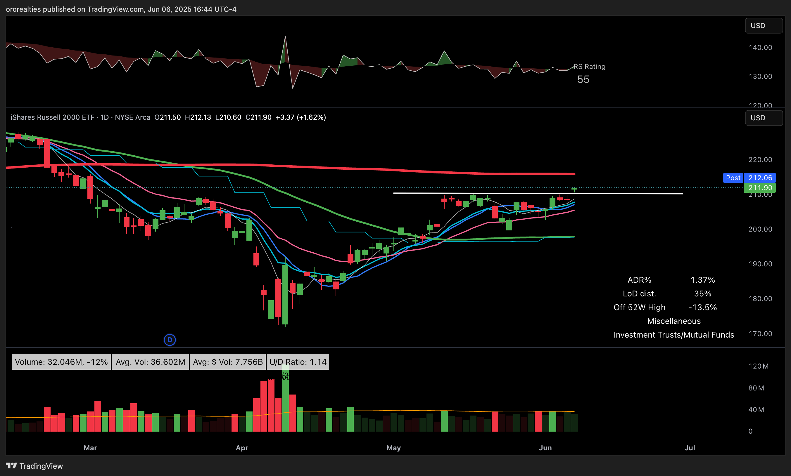The image size is (791, 476).
Task: Click the white horizontal resistance line
Action: click(x=538, y=193)
